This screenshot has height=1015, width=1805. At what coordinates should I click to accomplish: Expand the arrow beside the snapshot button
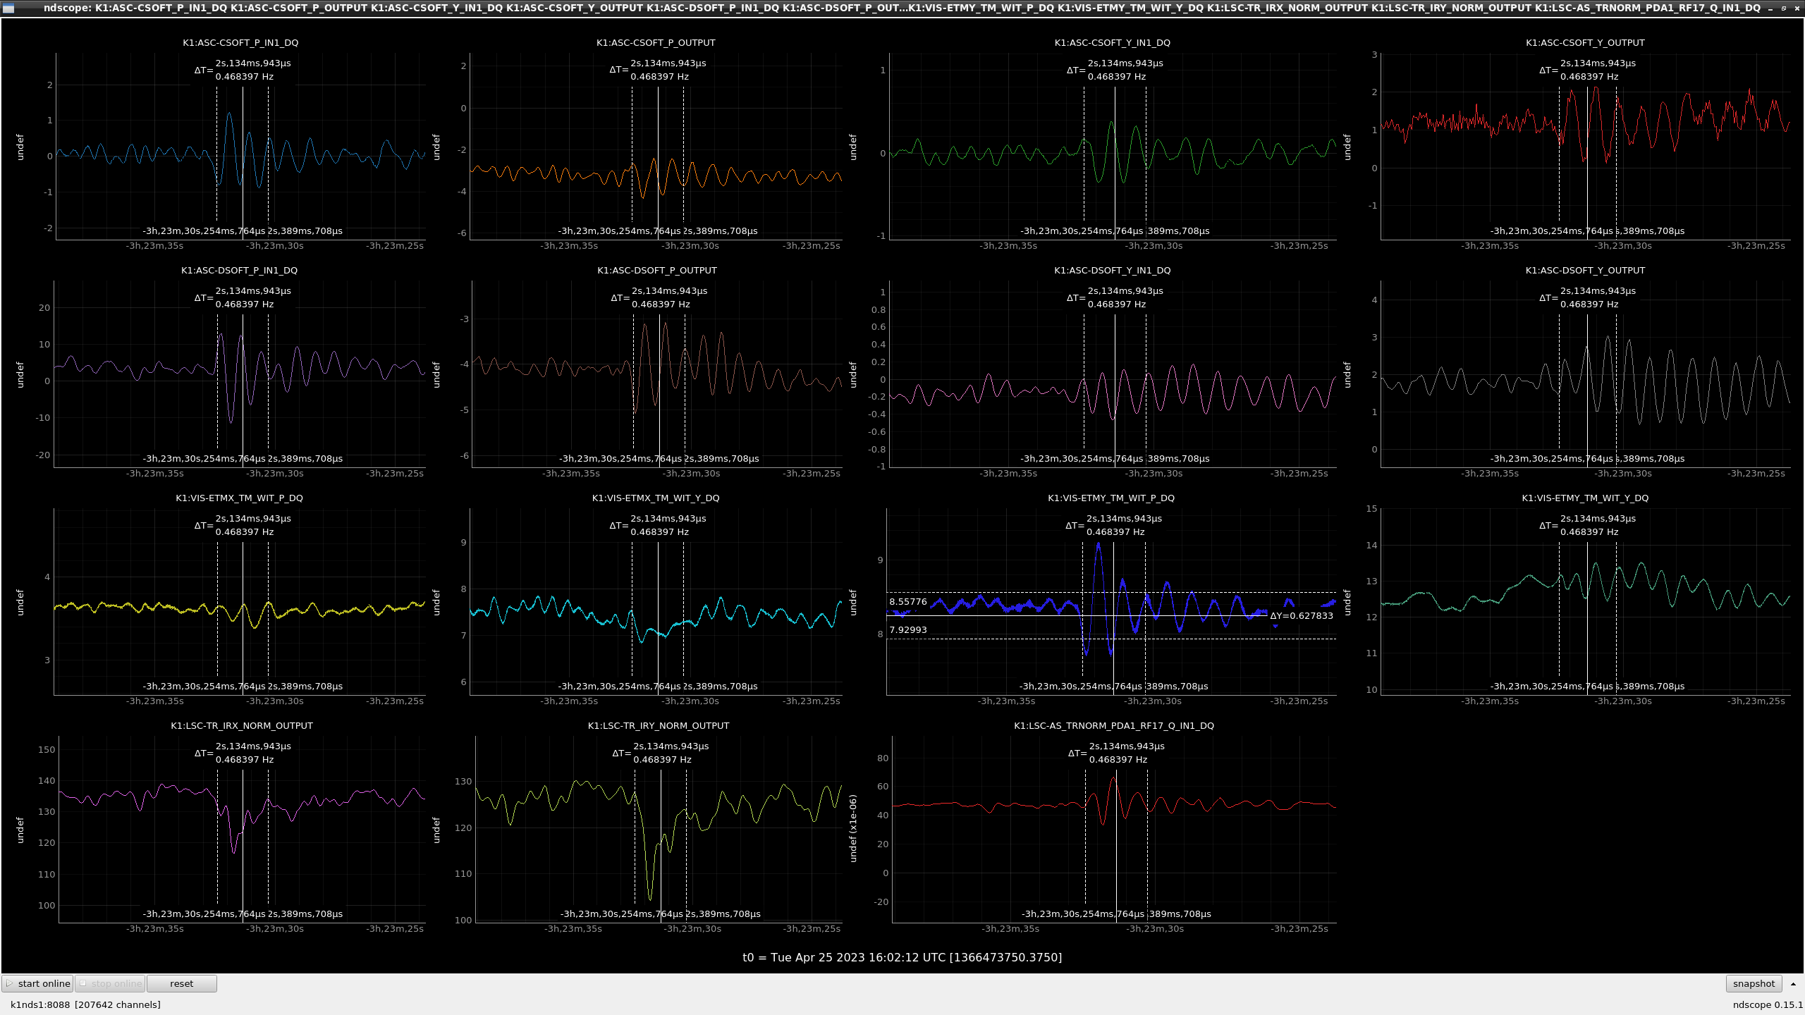(1793, 983)
